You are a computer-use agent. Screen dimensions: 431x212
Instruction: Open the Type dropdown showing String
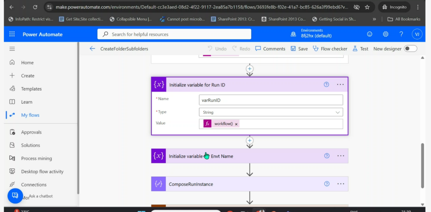click(x=271, y=112)
